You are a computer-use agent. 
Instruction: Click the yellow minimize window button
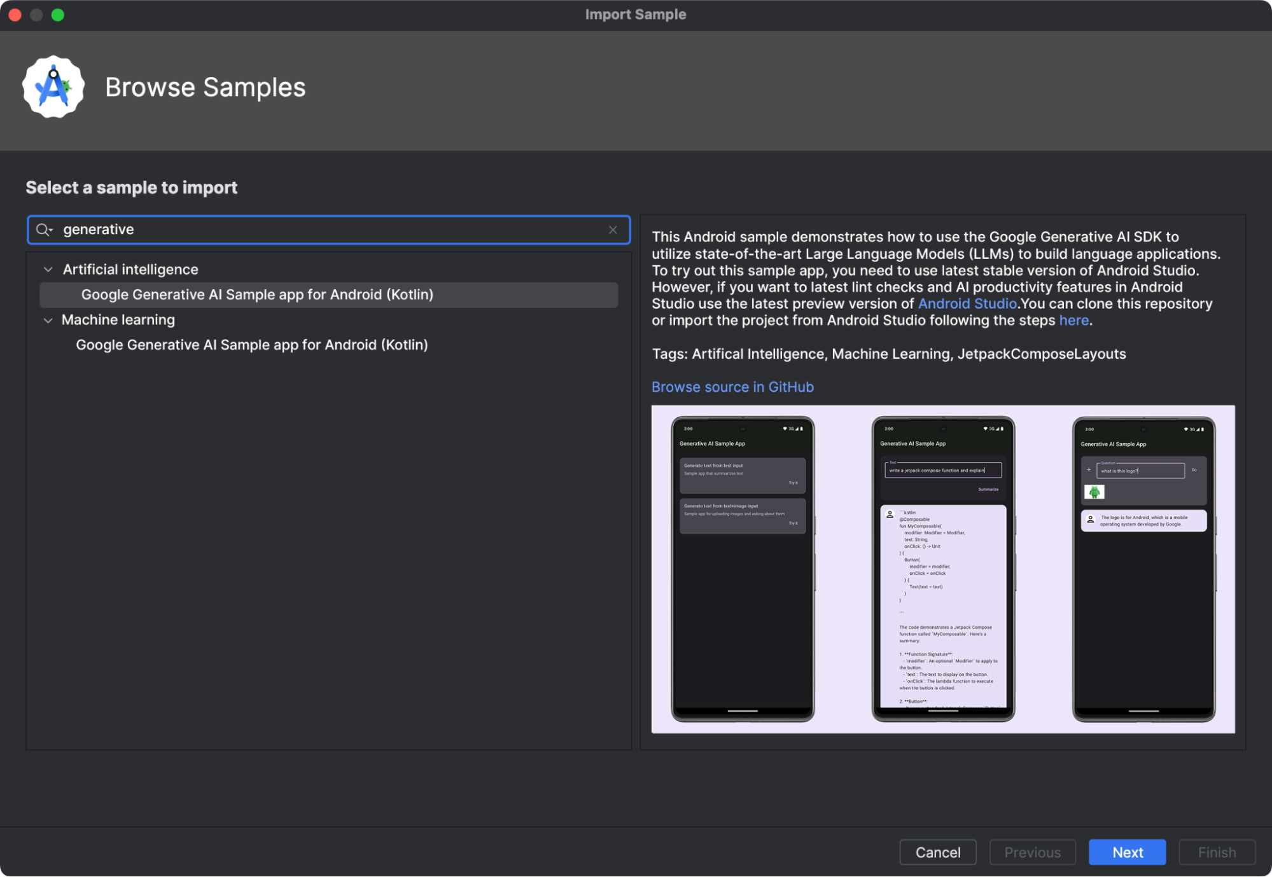pos(36,15)
